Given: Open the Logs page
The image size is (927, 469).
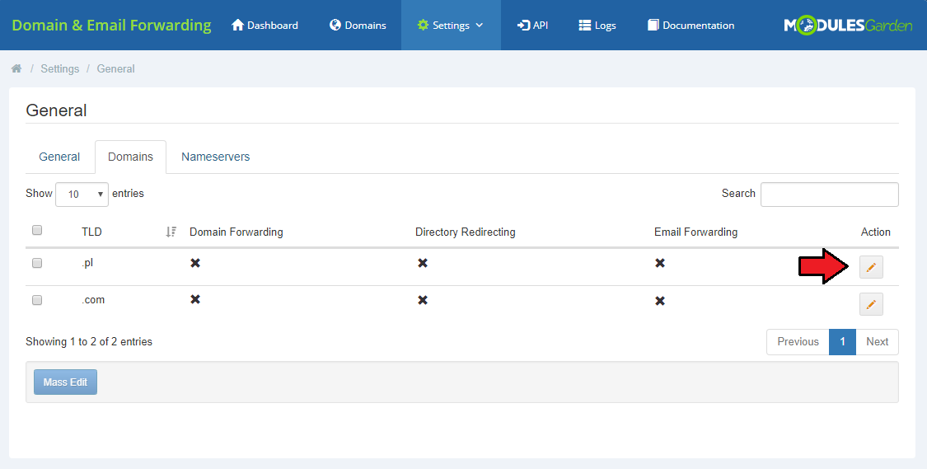Looking at the screenshot, I should tap(597, 26).
